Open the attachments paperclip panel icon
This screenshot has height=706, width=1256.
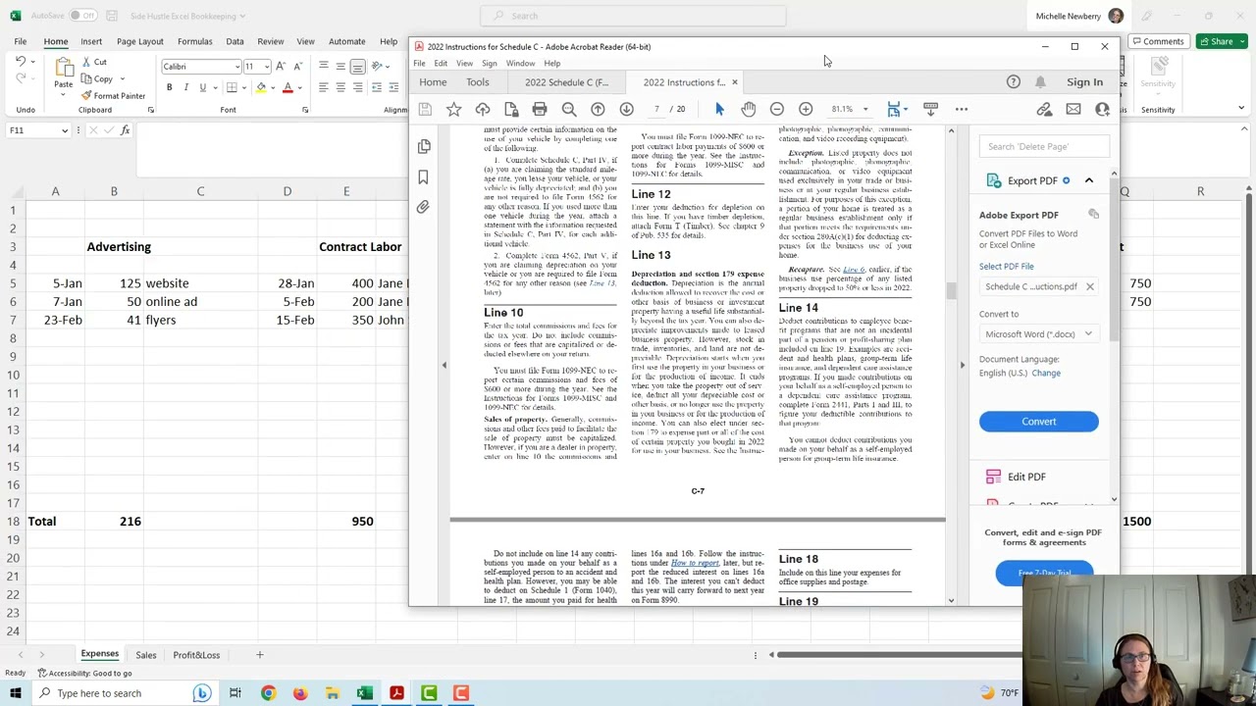pyautogui.click(x=423, y=207)
